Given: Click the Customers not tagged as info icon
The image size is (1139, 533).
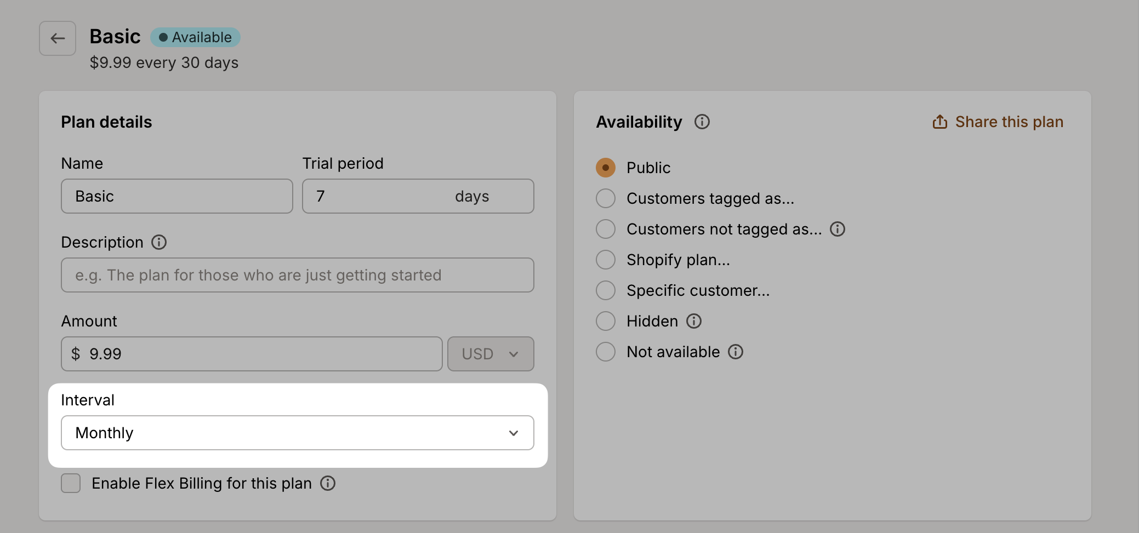Looking at the screenshot, I should 838,229.
